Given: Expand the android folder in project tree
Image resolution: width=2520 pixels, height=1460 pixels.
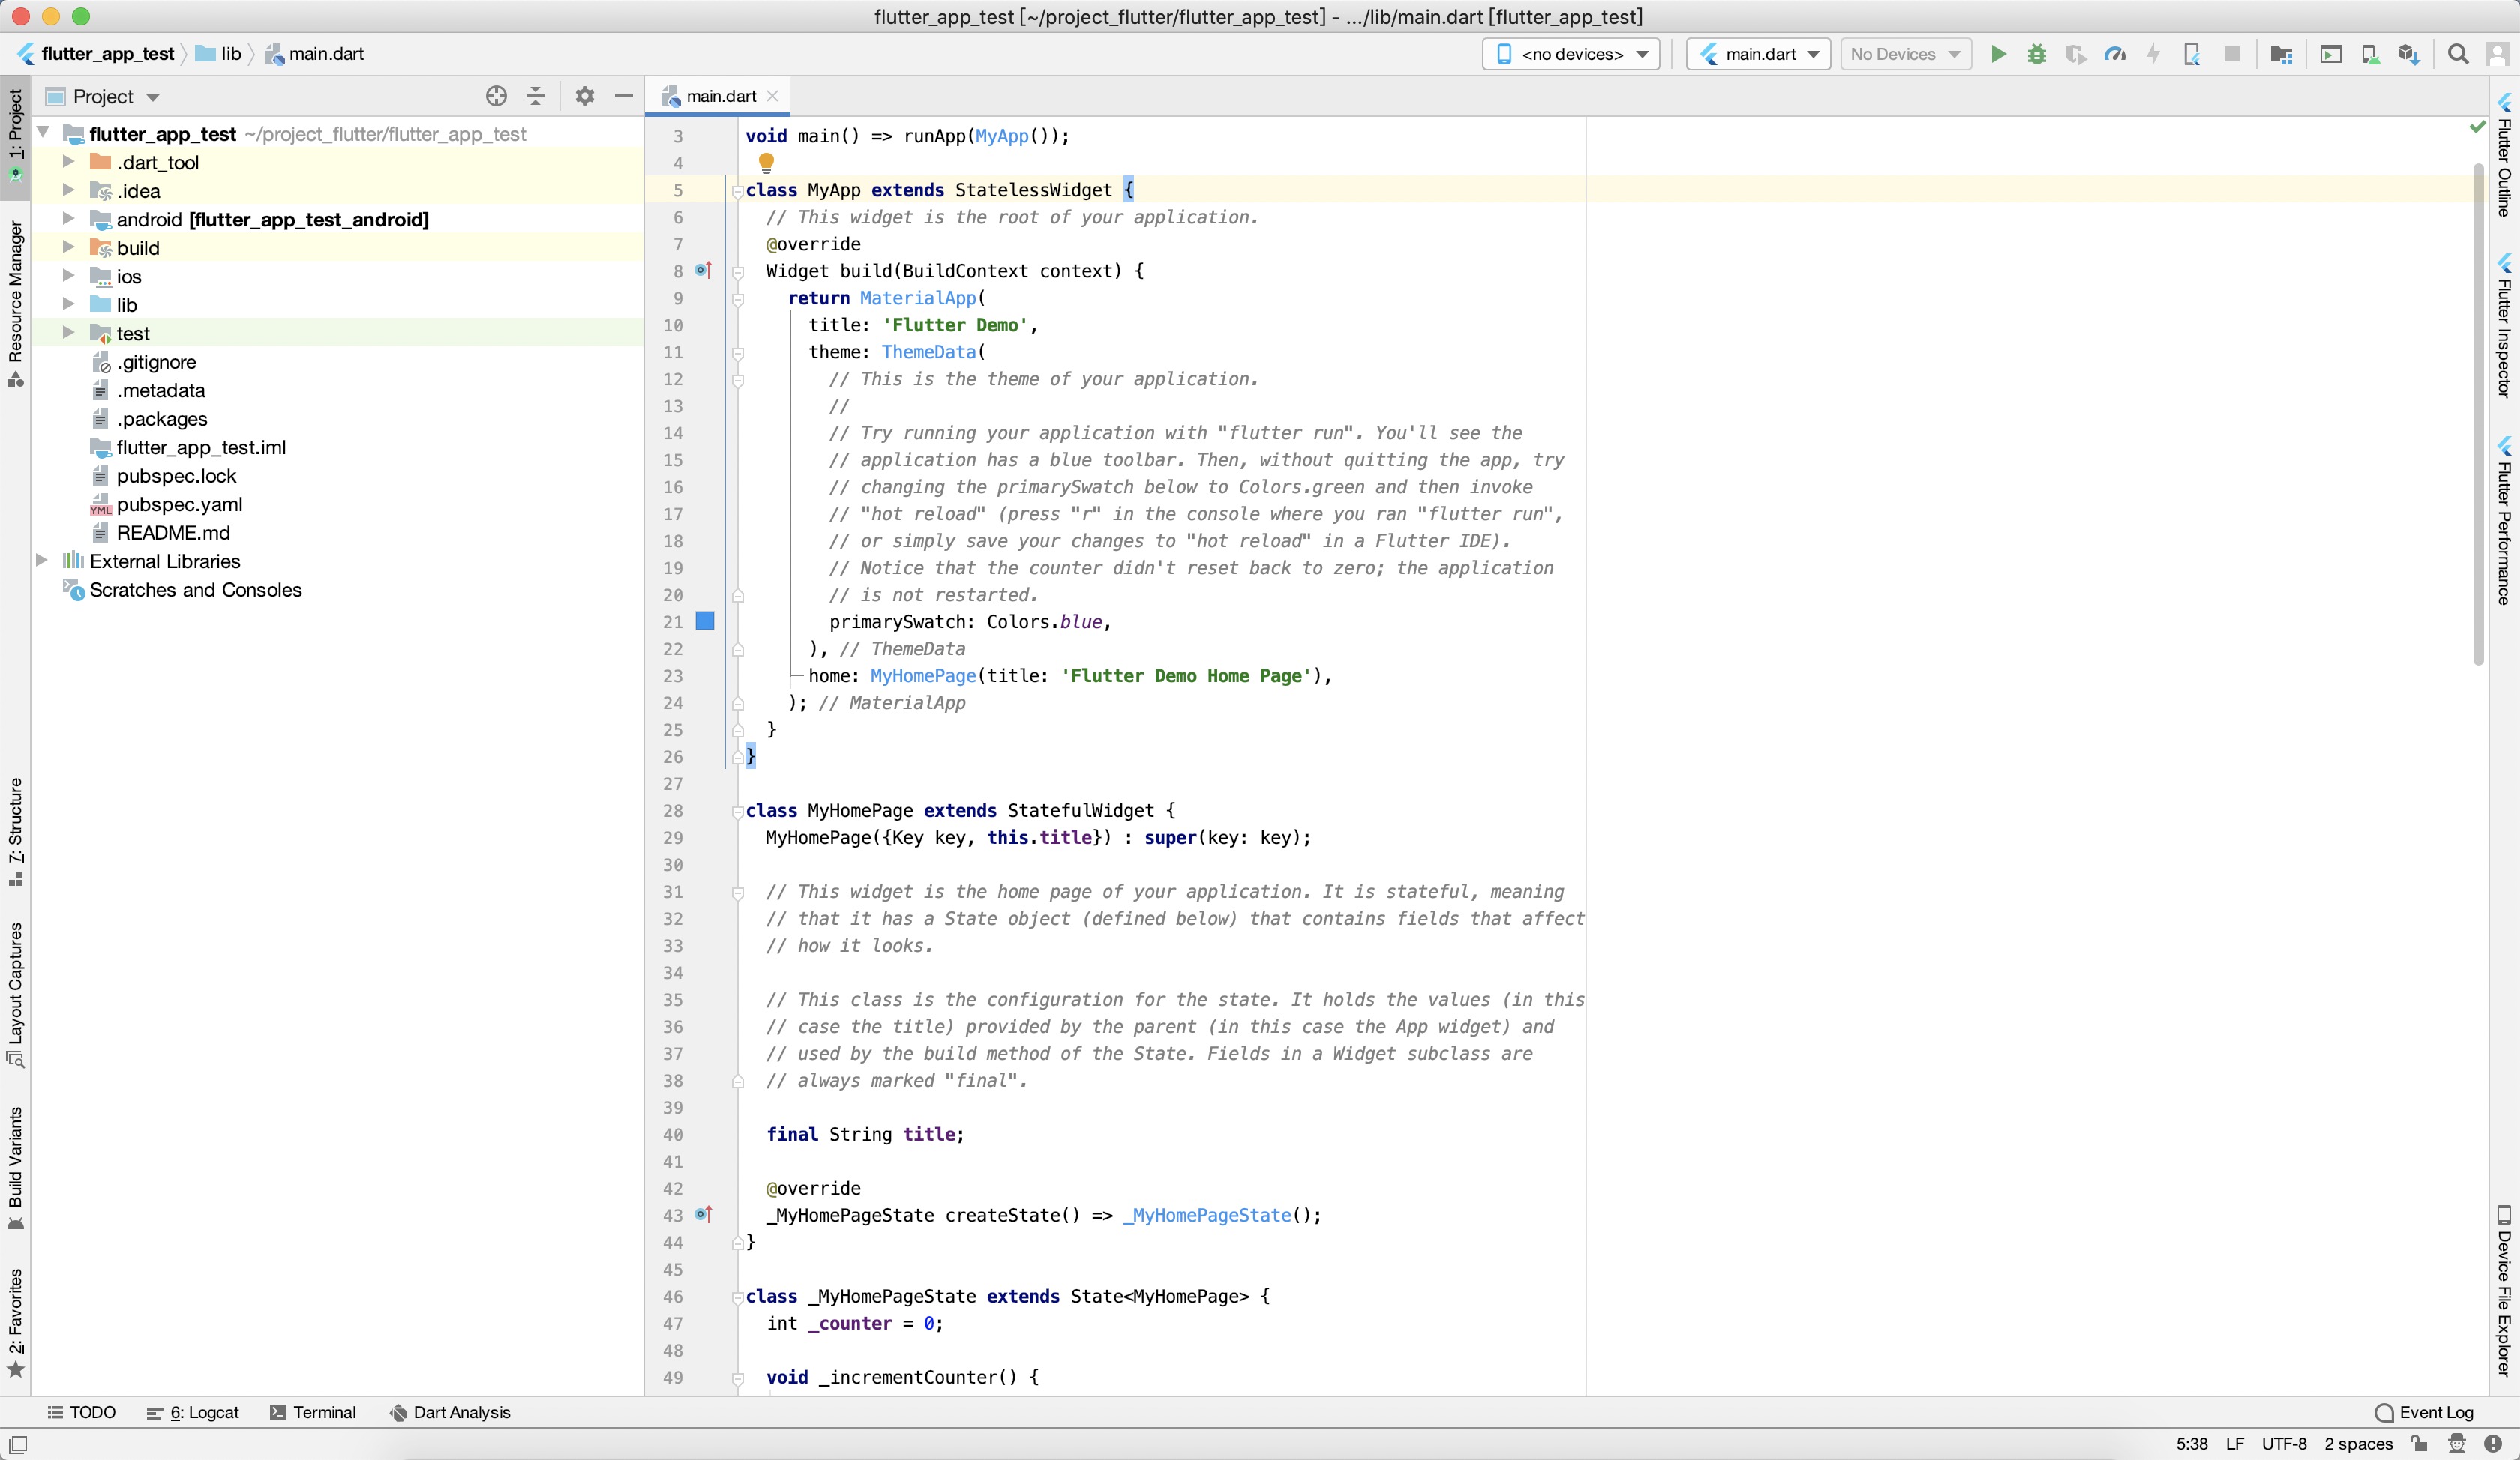Looking at the screenshot, I should [x=68, y=219].
